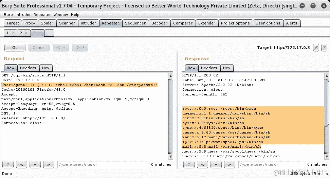
Task: Click the highlighted User-Agent header line
Action: click(79, 85)
